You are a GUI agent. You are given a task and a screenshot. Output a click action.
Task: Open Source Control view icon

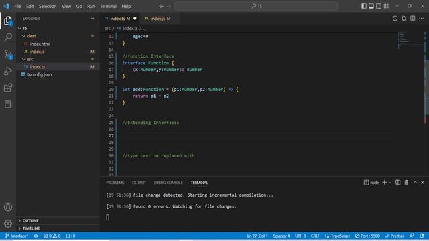(x=8, y=54)
